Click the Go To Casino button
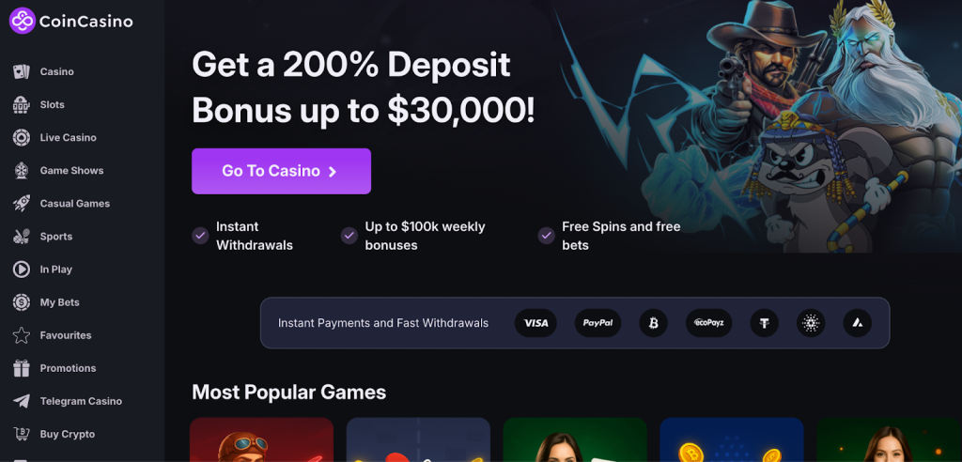Image resolution: width=962 pixels, height=462 pixels. coord(281,171)
